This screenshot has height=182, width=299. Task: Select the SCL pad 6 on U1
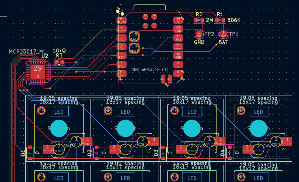coord(121,65)
